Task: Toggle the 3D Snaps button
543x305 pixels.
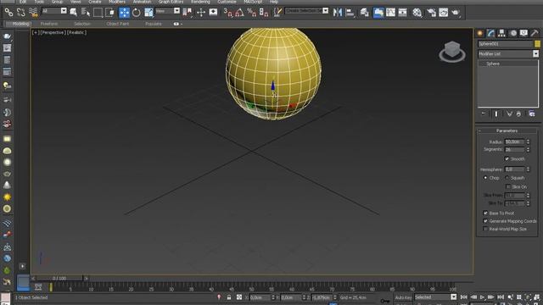Action: tap(227, 13)
